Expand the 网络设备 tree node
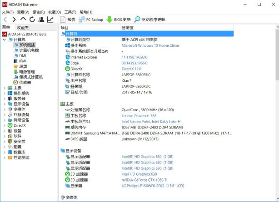Screen dimensions: 279x202 point(4,120)
